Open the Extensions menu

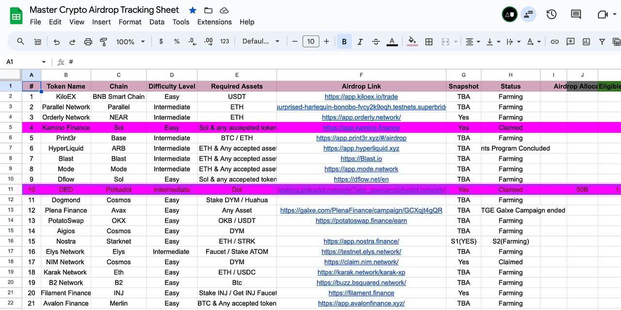(214, 22)
